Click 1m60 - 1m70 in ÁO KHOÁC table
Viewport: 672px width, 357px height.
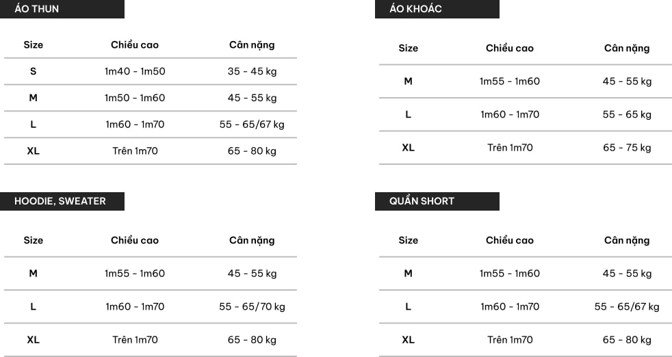coord(510,114)
